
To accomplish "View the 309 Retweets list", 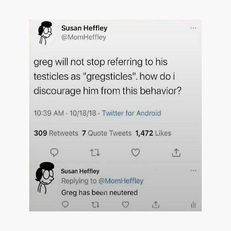I will tap(56, 133).
